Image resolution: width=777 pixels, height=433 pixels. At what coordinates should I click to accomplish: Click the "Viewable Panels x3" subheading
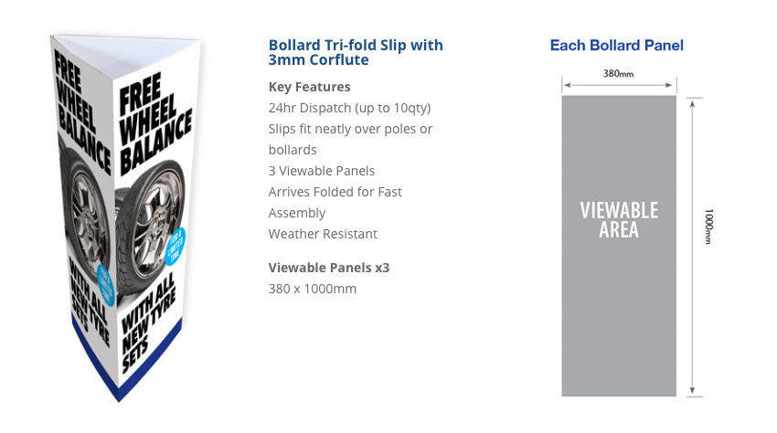tap(327, 268)
